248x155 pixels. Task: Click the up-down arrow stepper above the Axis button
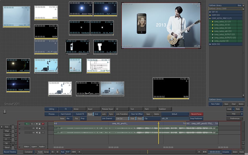click(4, 112)
